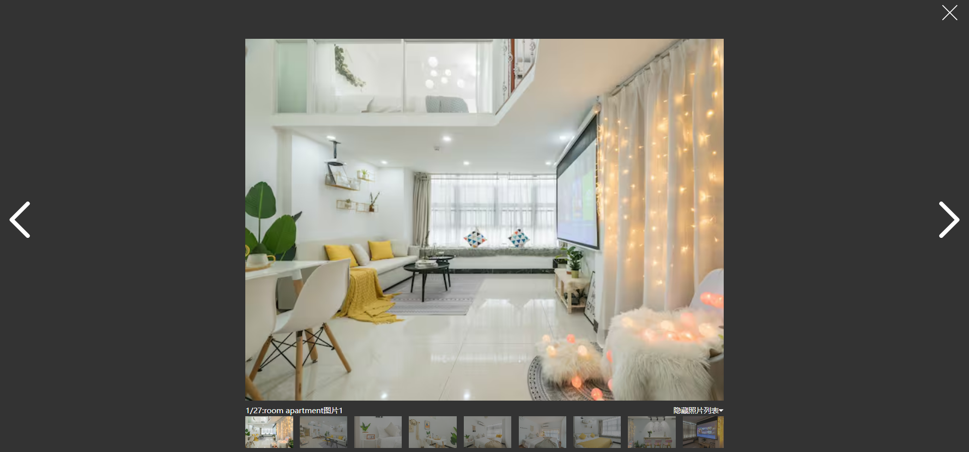The width and height of the screenshot is (969, 452).
Task: Advance to the next photo
Action: tap(948, 220)
